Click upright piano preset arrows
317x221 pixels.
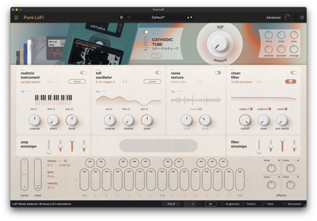(x=50, y=82)
